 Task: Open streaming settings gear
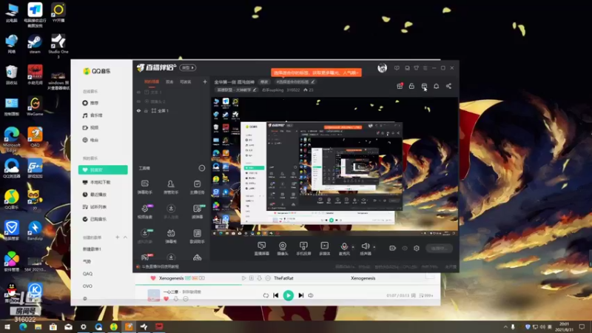pos(417,248)
